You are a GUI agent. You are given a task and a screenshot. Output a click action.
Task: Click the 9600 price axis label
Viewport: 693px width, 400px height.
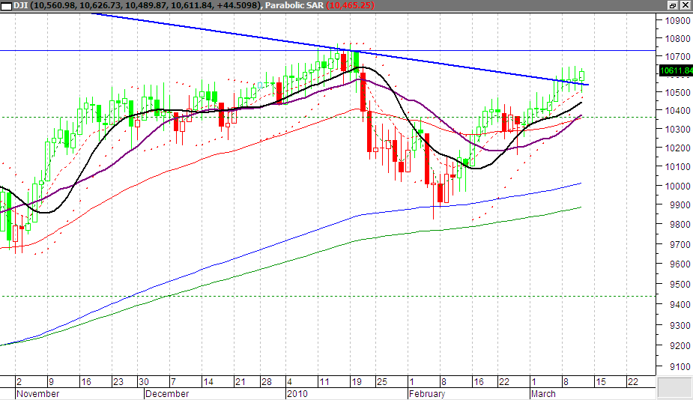point(680,264)
